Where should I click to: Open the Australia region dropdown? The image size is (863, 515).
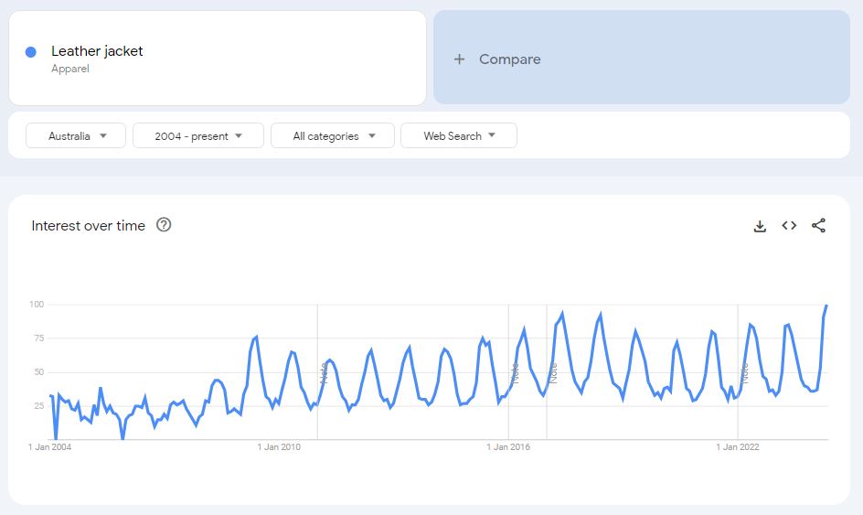[x=76, y=135]
